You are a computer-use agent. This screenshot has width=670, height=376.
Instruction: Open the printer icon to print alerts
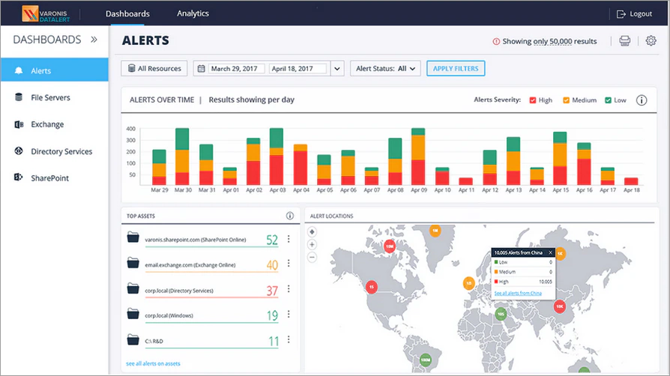625,41
